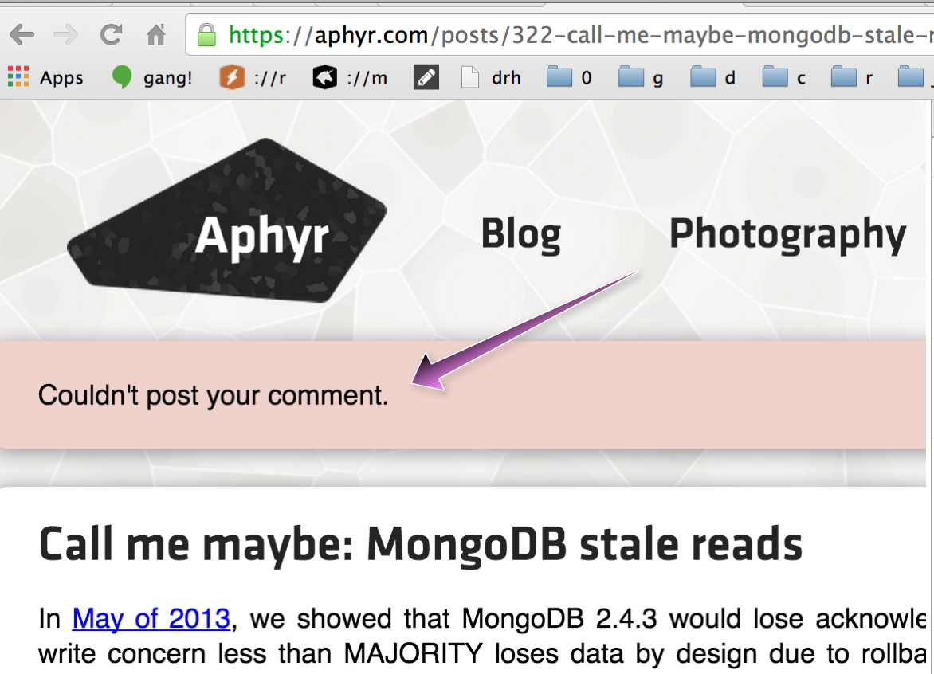Viewport: 934px width, 674px height.
Task: Reload the page with refresh icon
Action: pyautogui.click(x=111, y=34)
